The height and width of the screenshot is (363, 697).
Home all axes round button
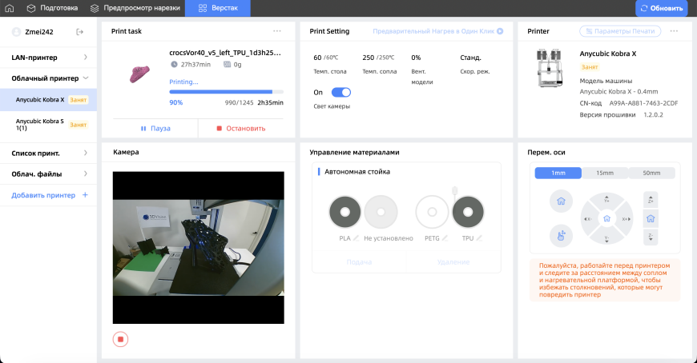coord(561,201)
